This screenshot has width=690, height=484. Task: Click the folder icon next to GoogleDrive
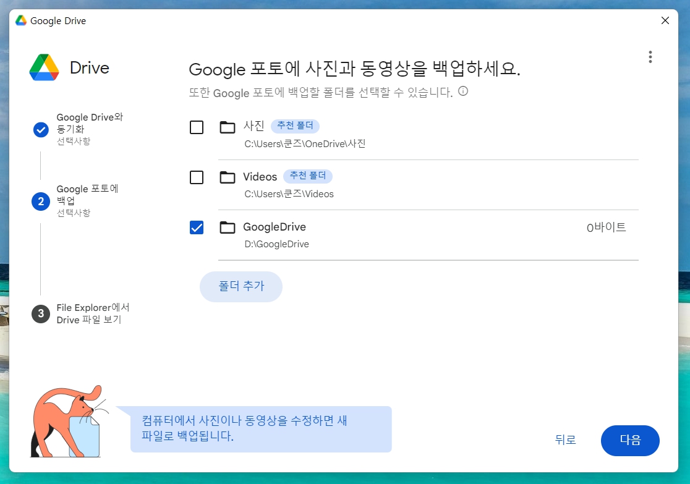click(227, 227)
